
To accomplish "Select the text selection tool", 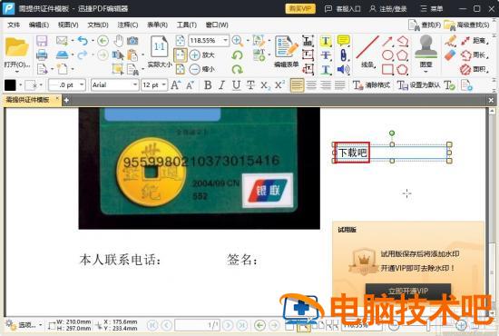I will tap(118, 55).
